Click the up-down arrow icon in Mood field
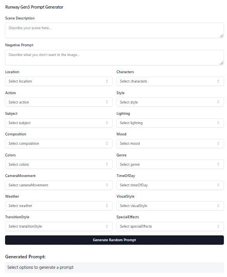Image resolution: width=227 pixels, height=277 pixels. [x=218, y=144]
